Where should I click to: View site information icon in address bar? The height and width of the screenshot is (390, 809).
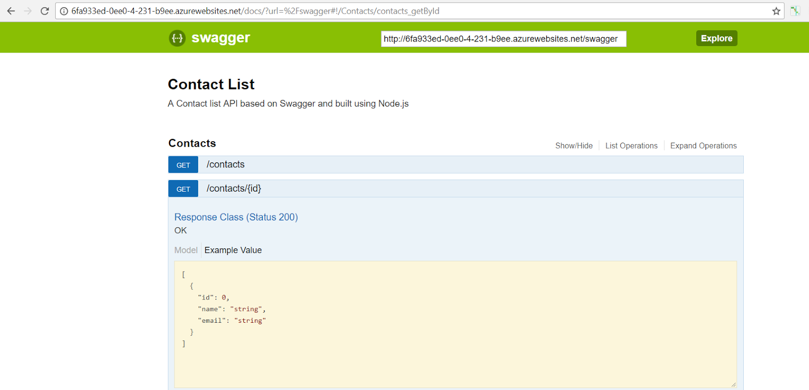coord(64,11)
